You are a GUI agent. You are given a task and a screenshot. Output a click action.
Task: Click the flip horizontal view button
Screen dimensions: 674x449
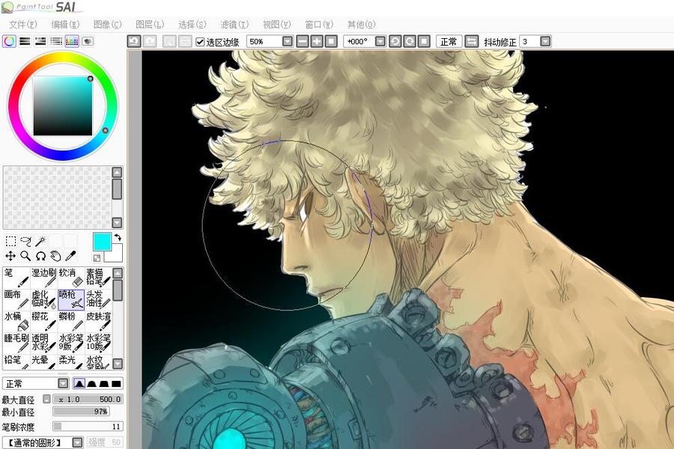pyautogui.click(x=472, y=41)
